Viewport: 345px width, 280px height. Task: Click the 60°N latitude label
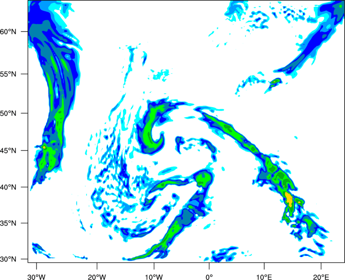[8, 32]
